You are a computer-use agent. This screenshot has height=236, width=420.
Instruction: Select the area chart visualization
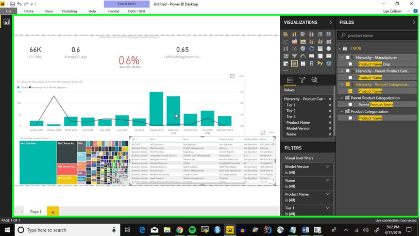[x=294, y=42]
